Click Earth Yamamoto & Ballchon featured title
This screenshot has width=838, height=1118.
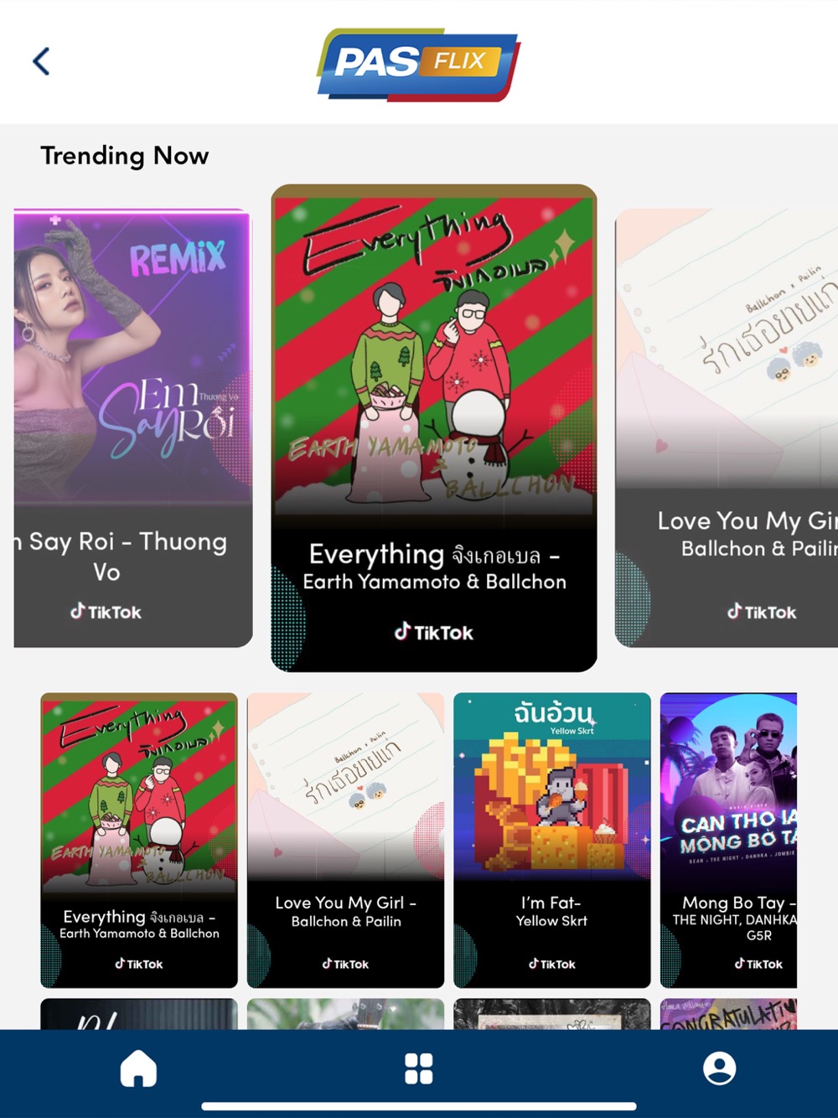[434, 582]
